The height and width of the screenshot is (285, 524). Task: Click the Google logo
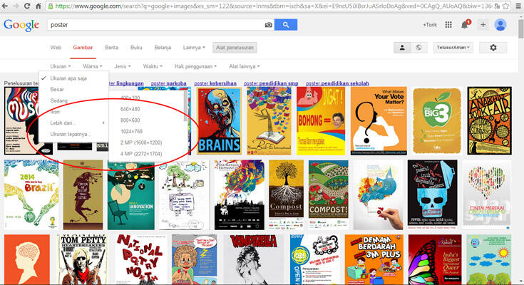coord(21,25)
